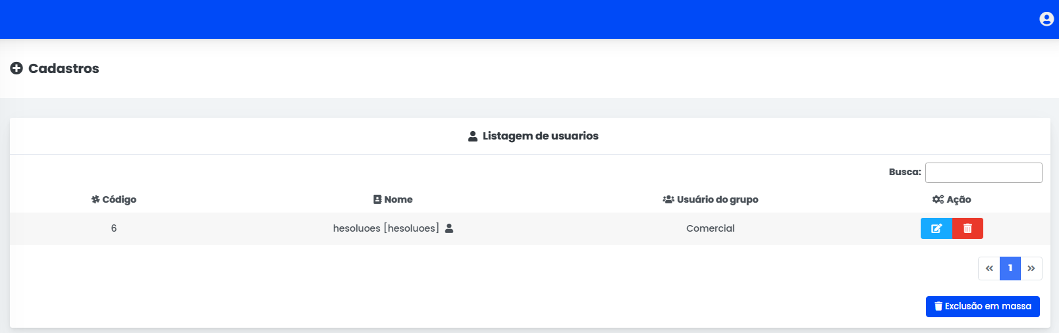Click the Exclusão em massa button

[983, 307]
